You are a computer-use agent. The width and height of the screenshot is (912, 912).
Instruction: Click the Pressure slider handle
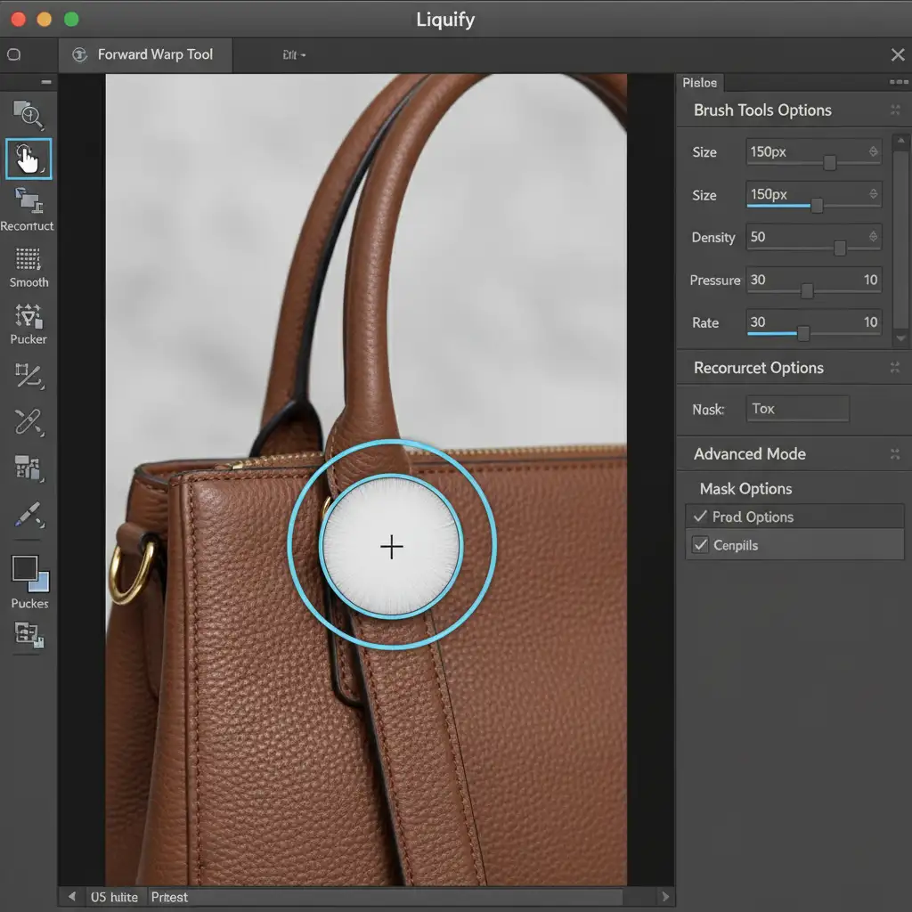pos(807,290)
